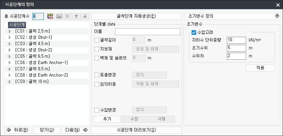Click the 이름 name input field
The height and width of the screenshot is (136, 283).
(x=147, y=32)
